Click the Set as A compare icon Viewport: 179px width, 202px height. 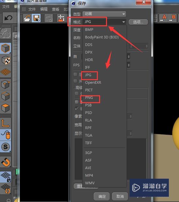coord(163,18)
